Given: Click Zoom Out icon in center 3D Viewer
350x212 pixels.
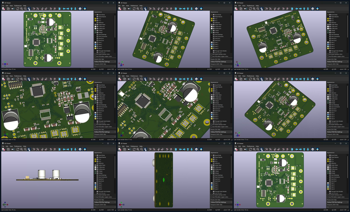Looking at the screenshot, I should [x=141, y=79].
